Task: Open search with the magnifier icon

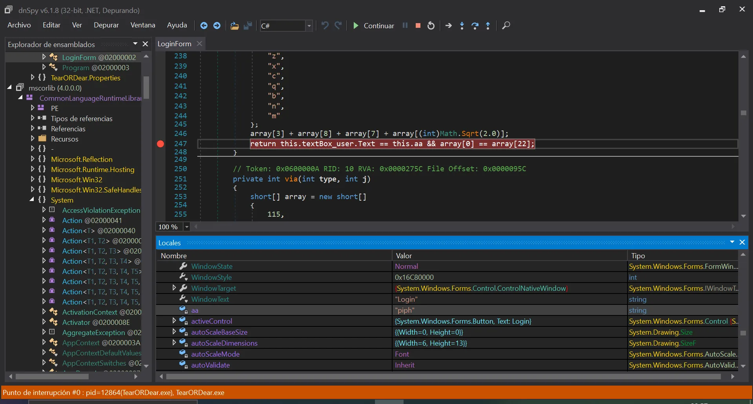Action: click(x=506, y=25)
